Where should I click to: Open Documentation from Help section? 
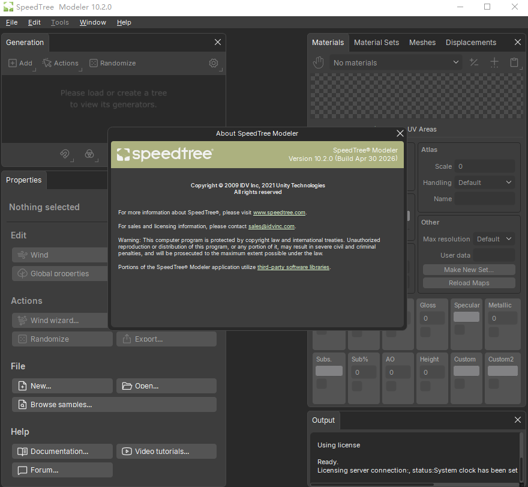pyautogui.click(x=62, y=451)
